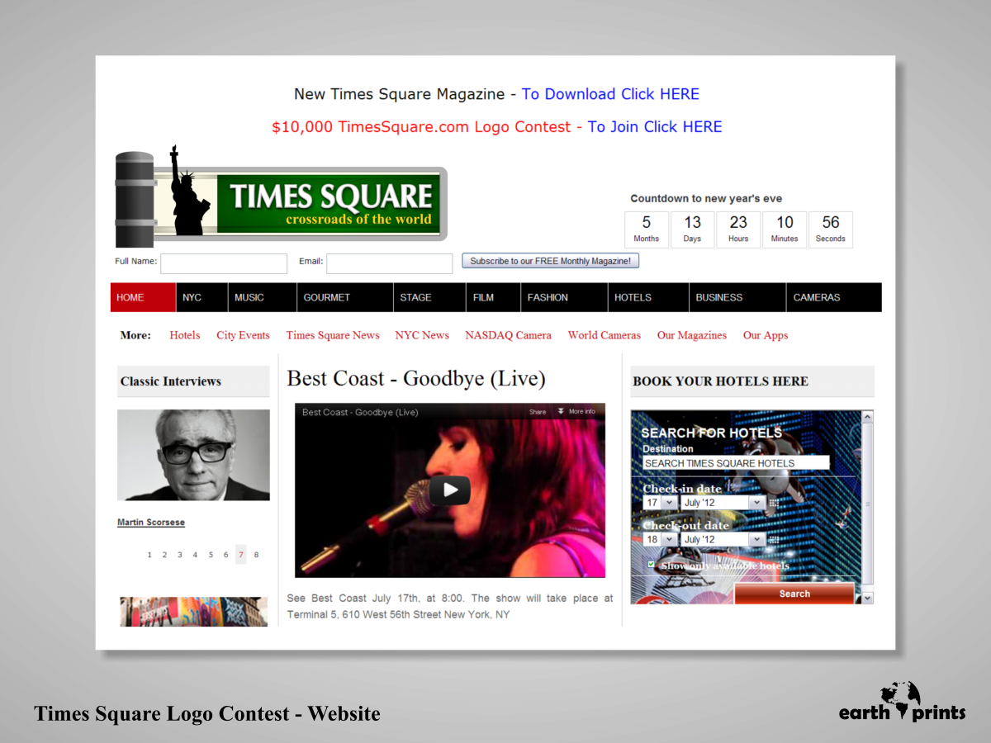Play the Best Coast Goodbye video
This screenshot has width=991, height=743.
(x=450, y=490)
